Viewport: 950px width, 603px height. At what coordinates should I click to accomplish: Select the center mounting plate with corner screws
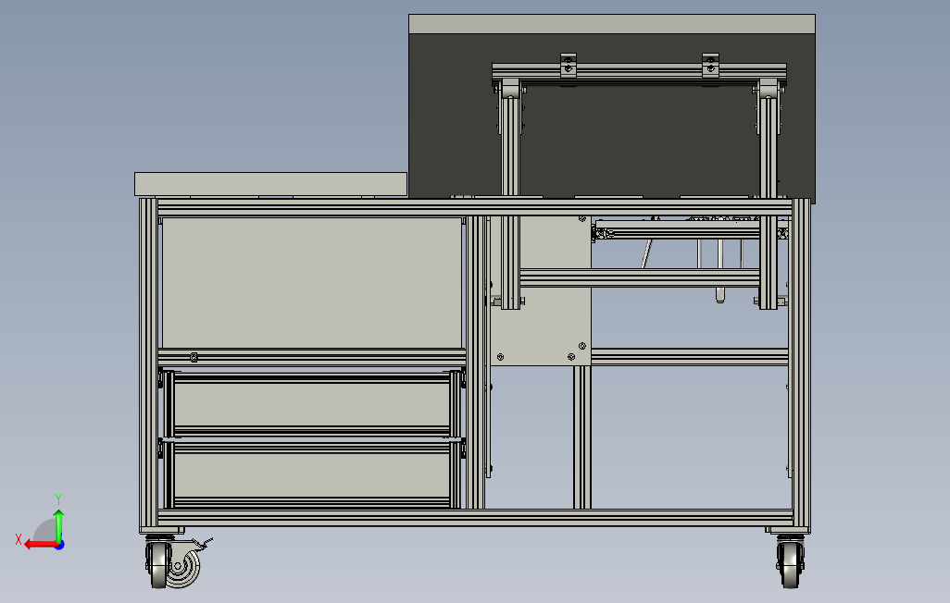click(x=540, y=290)
